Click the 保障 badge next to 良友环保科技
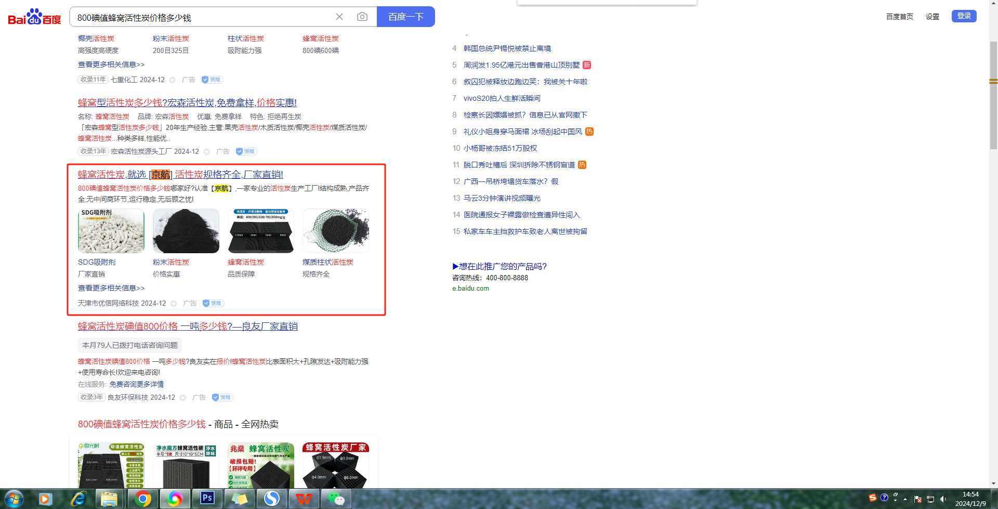The width and height of the screenshot is (998, 509). (222, 397)
